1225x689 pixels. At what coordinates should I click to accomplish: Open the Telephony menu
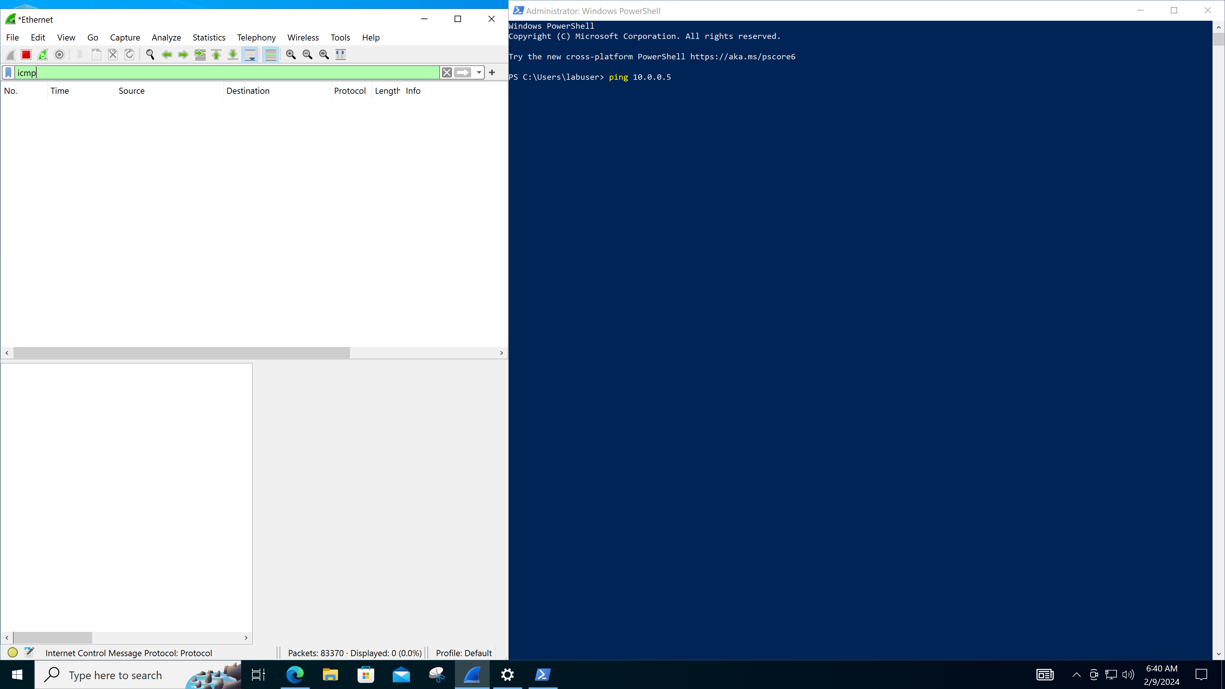[256, 38]
